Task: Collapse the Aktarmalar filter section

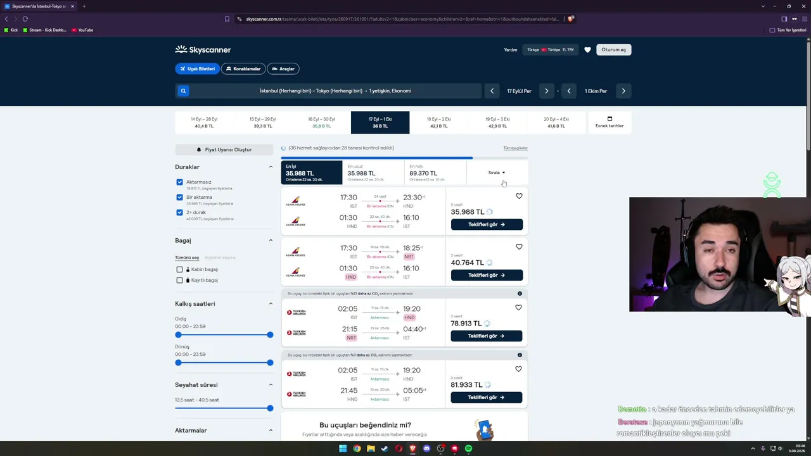Action: 271,431
